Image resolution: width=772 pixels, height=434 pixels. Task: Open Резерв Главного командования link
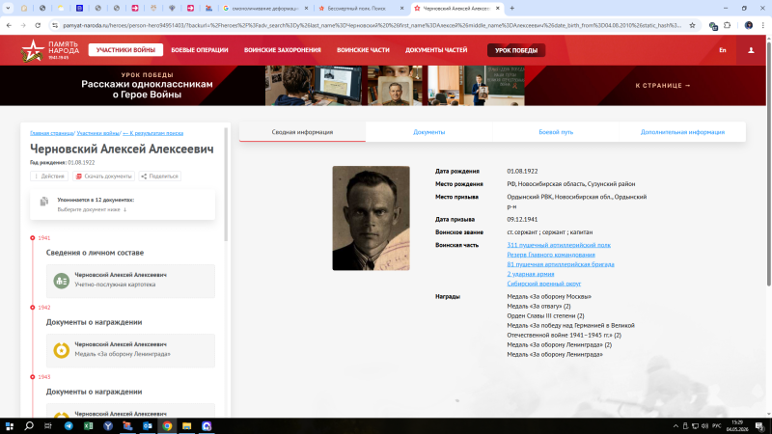[x=551, y=255]
